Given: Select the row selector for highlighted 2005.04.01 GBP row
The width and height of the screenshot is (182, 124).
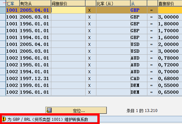Looking at the screenshot, I should click(x=3, y=10).
